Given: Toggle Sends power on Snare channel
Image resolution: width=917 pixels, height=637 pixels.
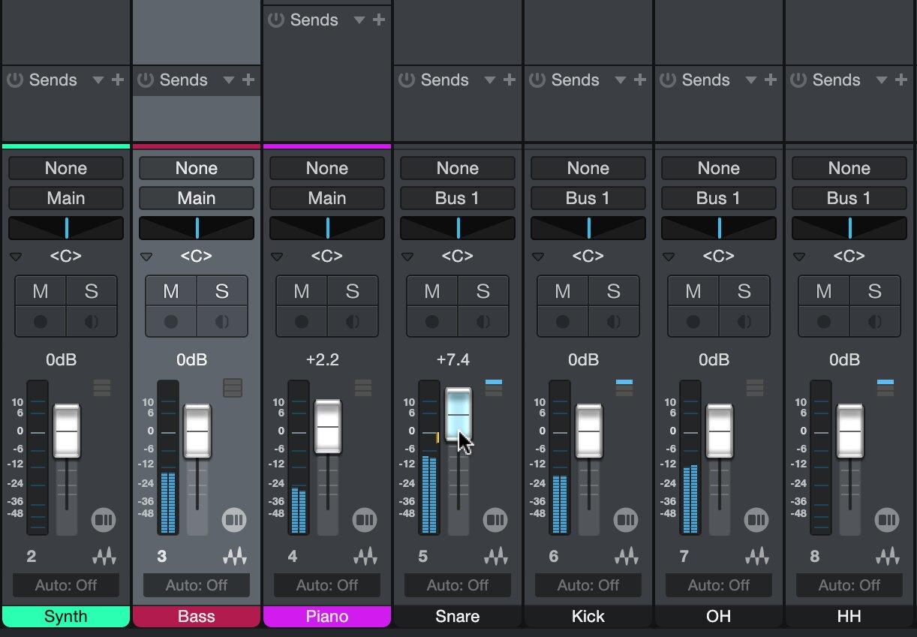Looking at the screenshot, I should tap(407, 80).
